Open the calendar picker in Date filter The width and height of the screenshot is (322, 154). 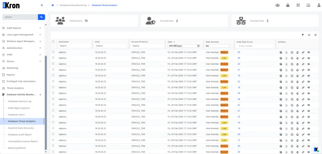click(x=198, y=46)
